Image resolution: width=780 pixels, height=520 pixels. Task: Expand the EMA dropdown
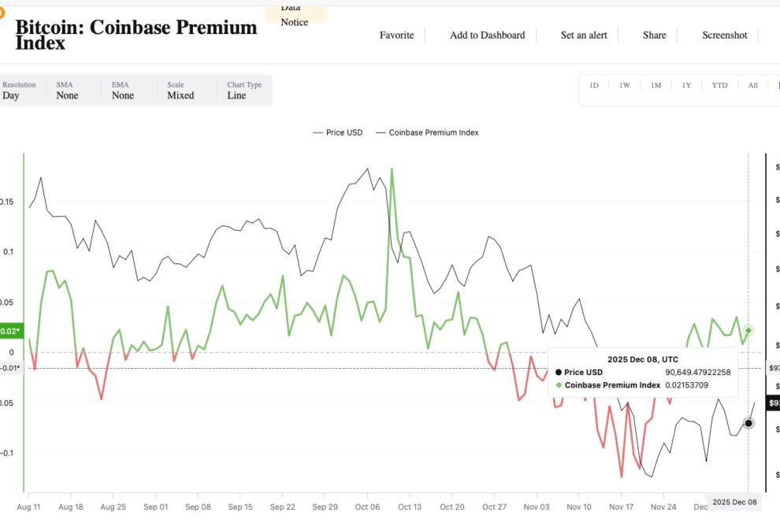(123, 91)
